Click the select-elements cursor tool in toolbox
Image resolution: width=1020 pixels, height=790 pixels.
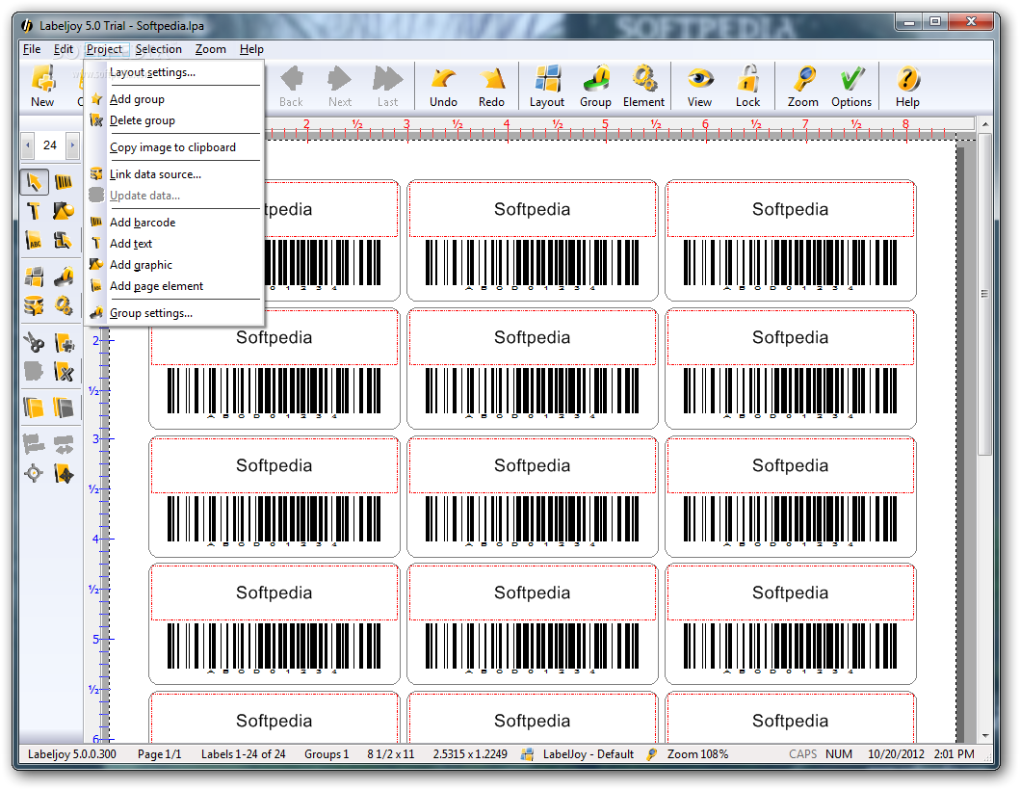pyautogui.click(x=64, y=241)
